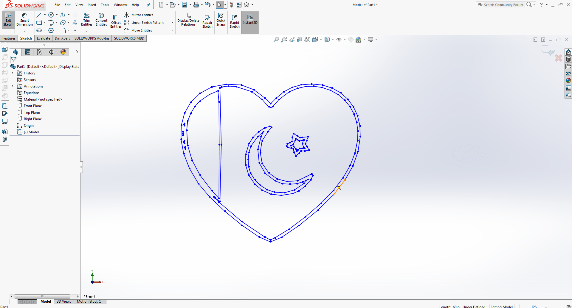
Task: Open the Appearances task pane tab
Action: pos(568,81)
